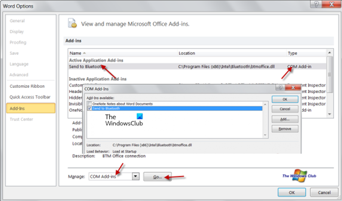Click the Remove button
The image size is (342, 201).
[285, 129]
